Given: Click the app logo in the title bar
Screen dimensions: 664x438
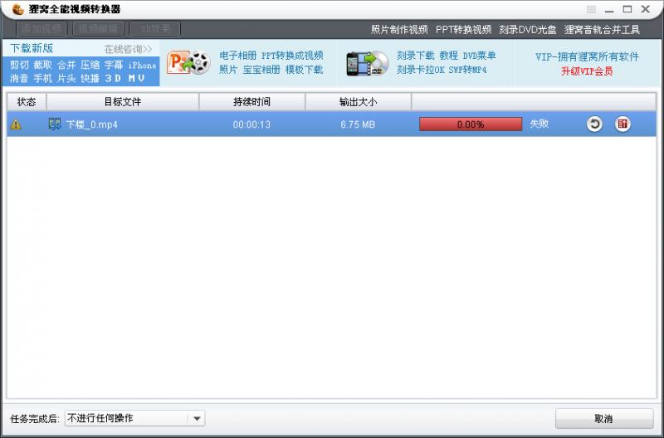Looking at the screenshot, I should [17, 9].
